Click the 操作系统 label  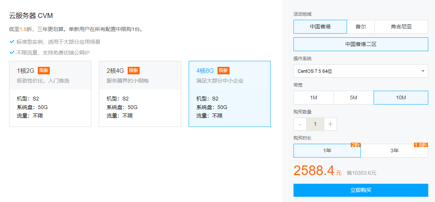click(302, 59)
